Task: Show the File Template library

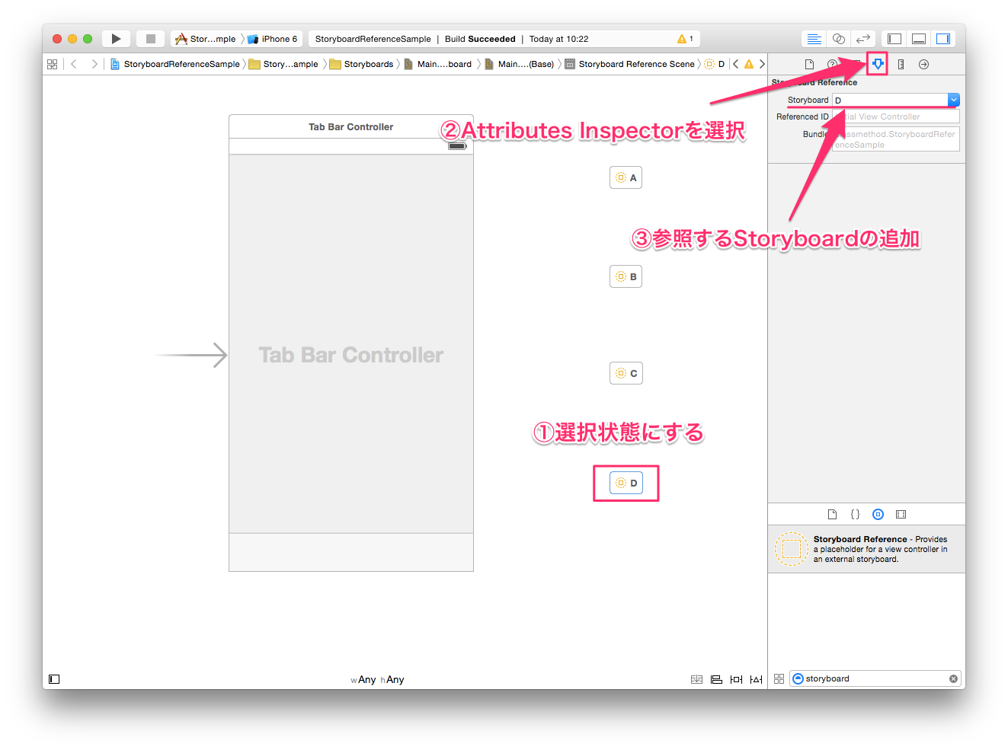Action: click(x=832, y=514)
